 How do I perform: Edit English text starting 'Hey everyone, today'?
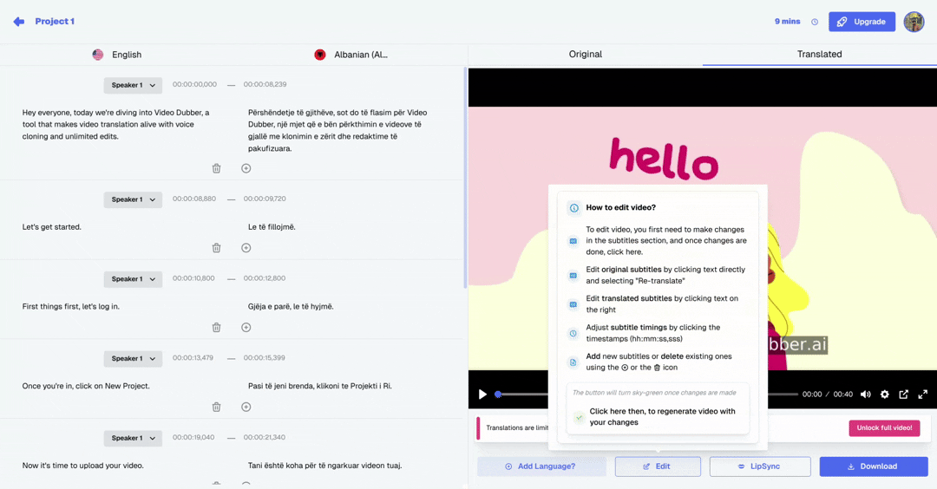coord(116,124)
